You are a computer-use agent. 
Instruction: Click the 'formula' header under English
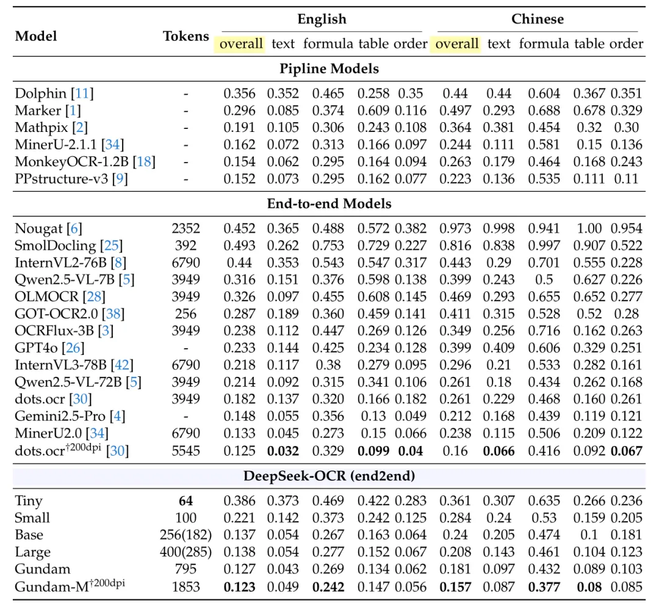pyautogui.click(x=328, y=44)
